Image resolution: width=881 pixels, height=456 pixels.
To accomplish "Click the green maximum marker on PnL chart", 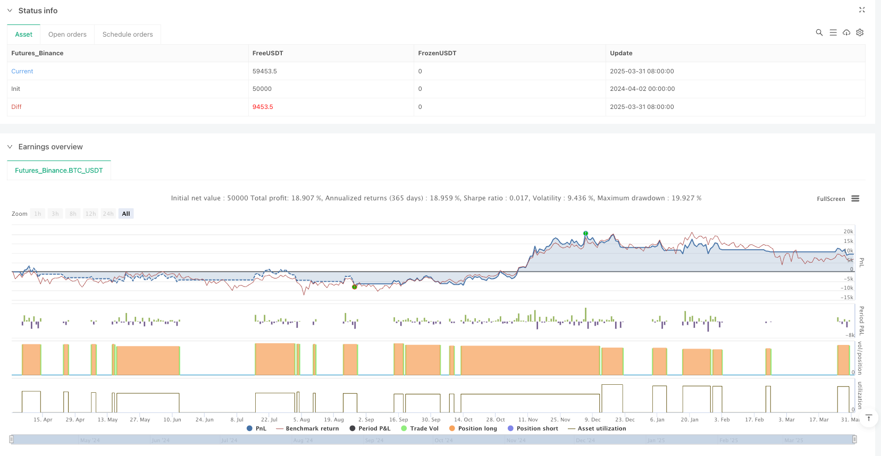I will (585, 233).
